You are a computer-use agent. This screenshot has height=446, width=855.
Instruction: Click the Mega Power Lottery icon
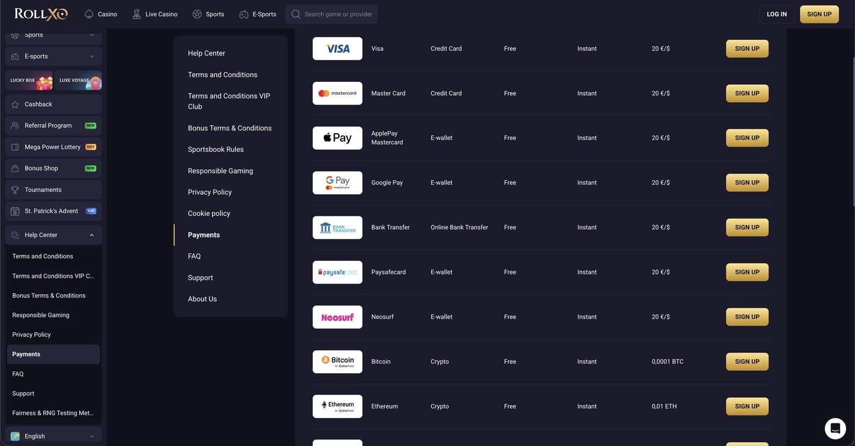15,147
